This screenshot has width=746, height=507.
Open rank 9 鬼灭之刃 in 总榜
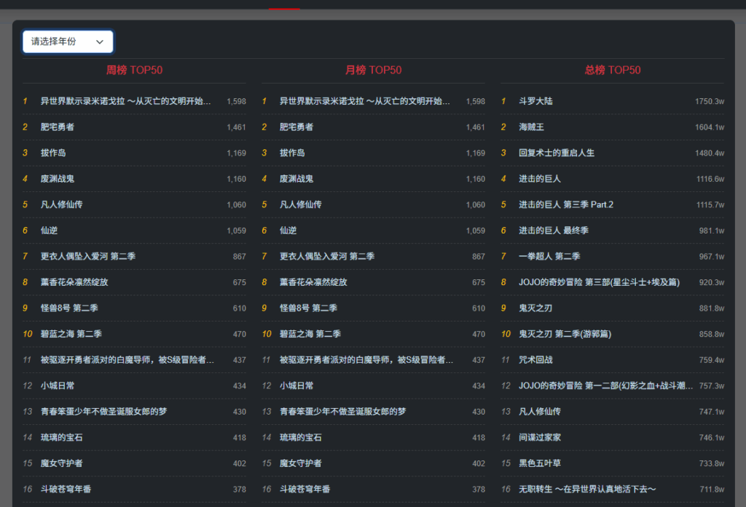(535, 308)
